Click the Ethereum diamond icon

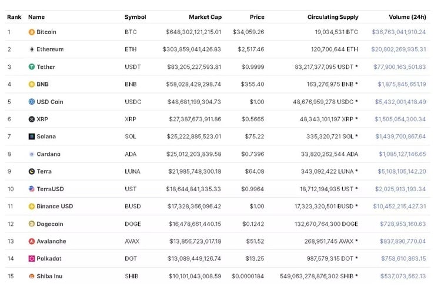pyautogui.click(x=32, y=49)
